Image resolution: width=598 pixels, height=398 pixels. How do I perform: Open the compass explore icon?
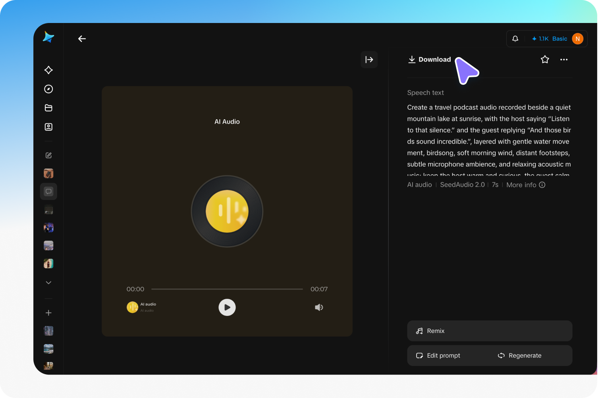point(48,89)
